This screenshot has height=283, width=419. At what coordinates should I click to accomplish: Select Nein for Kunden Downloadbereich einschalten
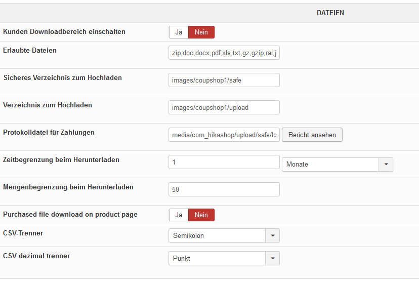coord(201,32)
